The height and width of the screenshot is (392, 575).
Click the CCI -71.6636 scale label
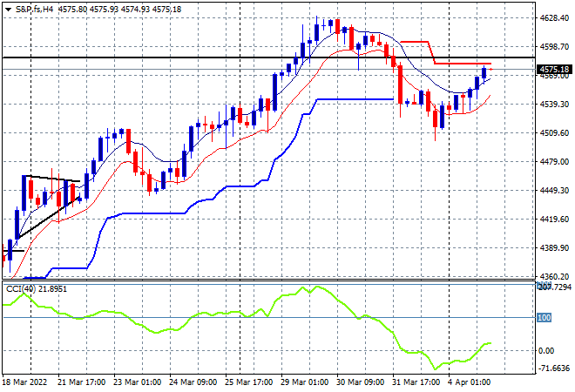554,368
